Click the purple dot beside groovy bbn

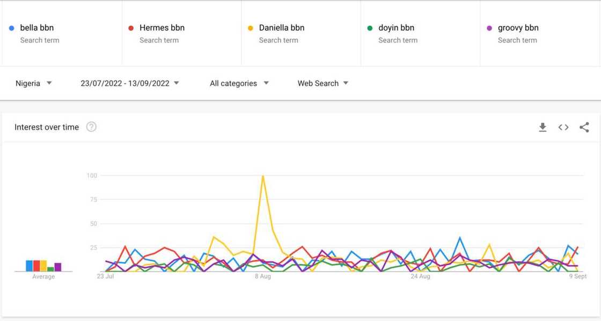(x=489, y=27)
